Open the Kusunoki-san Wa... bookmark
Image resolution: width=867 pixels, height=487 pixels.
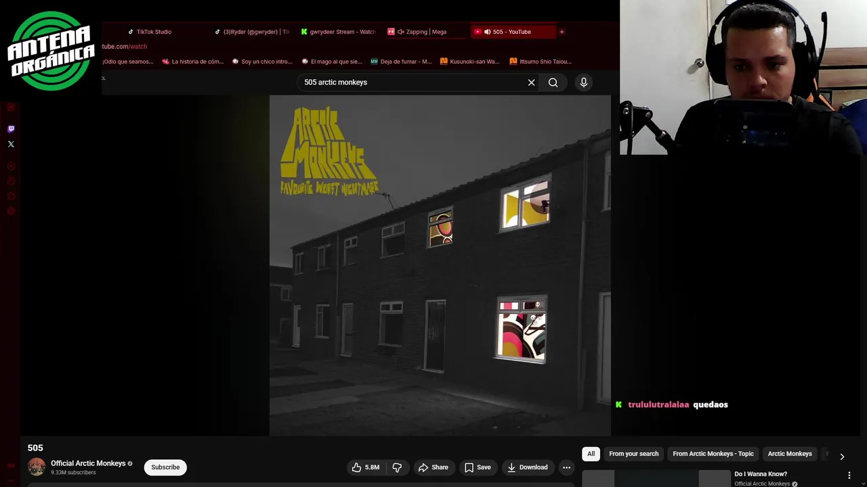click(469, 62)
